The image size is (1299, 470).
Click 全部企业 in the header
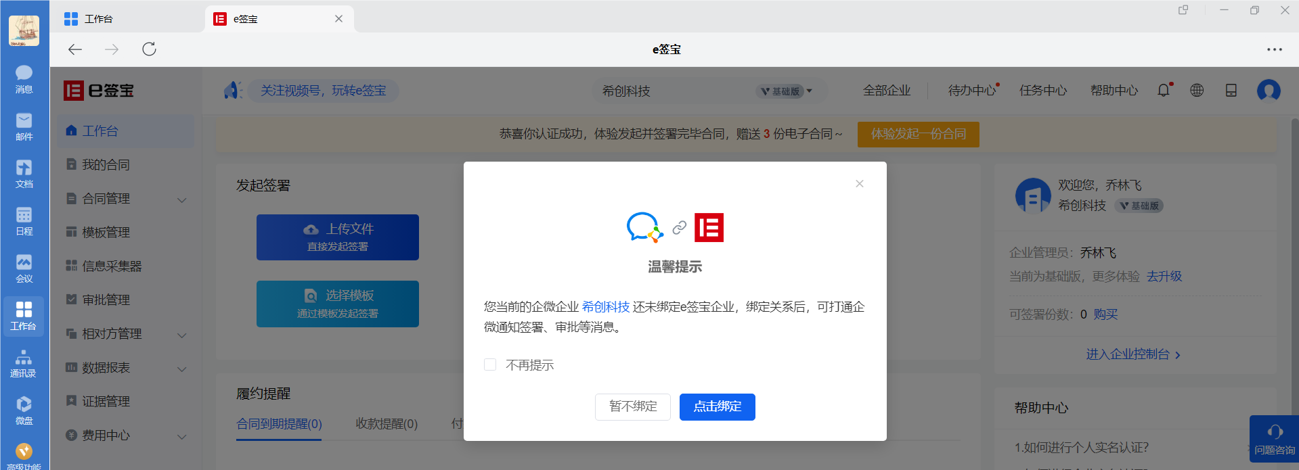pos(887,91)
